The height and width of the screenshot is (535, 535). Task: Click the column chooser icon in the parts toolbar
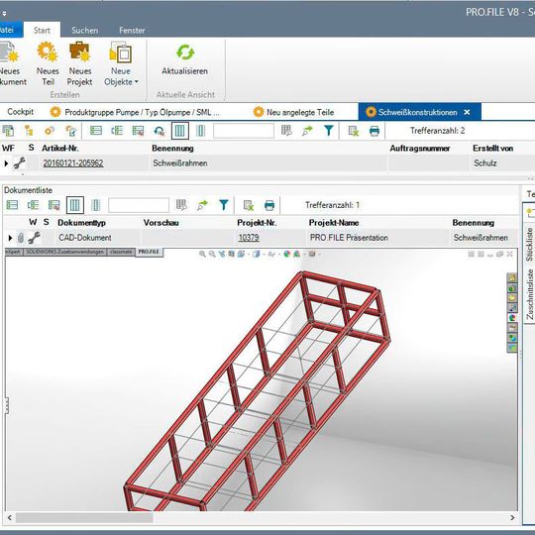[x=286, y=131]
